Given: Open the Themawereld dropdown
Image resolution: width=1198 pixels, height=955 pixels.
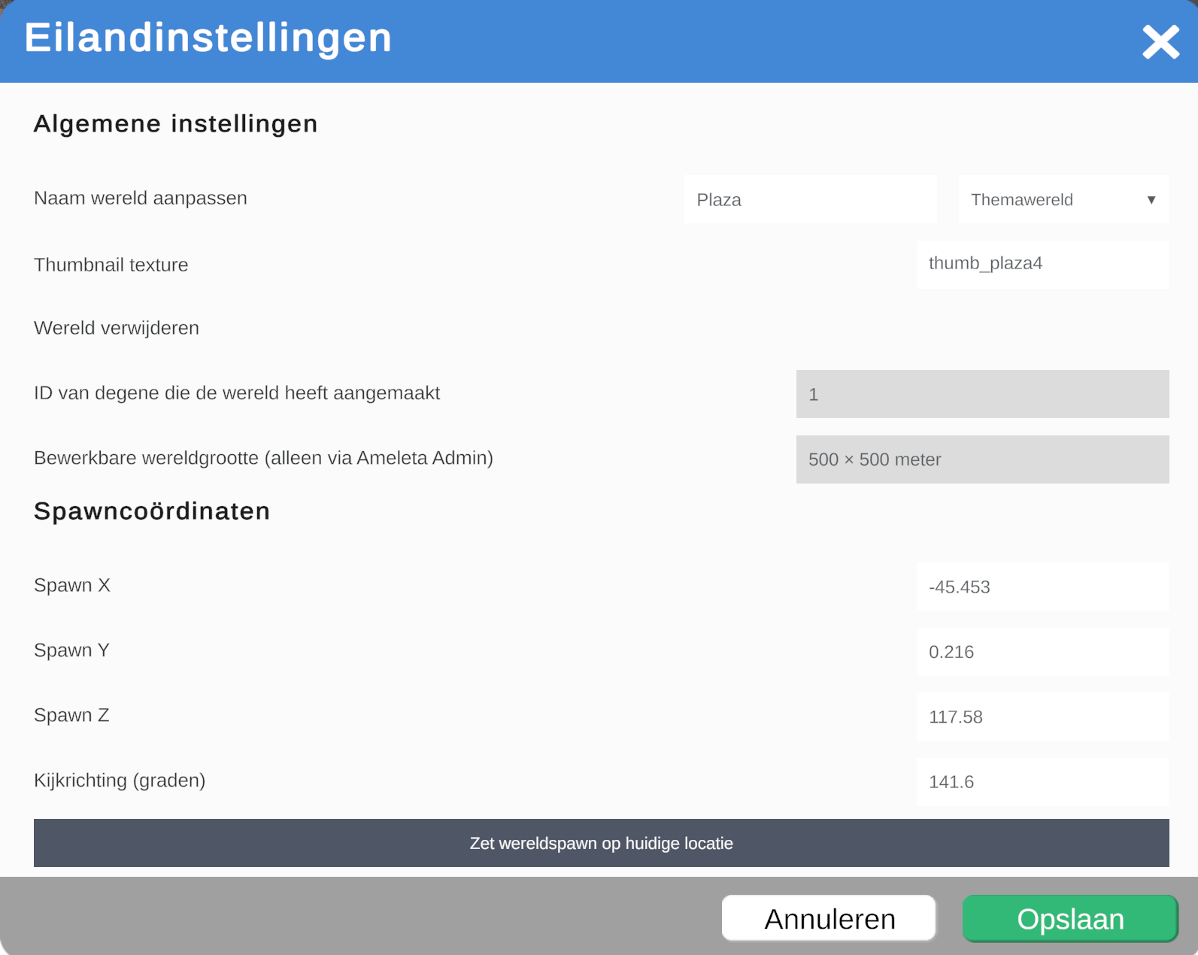Looking at the screenshot, I should coord(1063,199).
